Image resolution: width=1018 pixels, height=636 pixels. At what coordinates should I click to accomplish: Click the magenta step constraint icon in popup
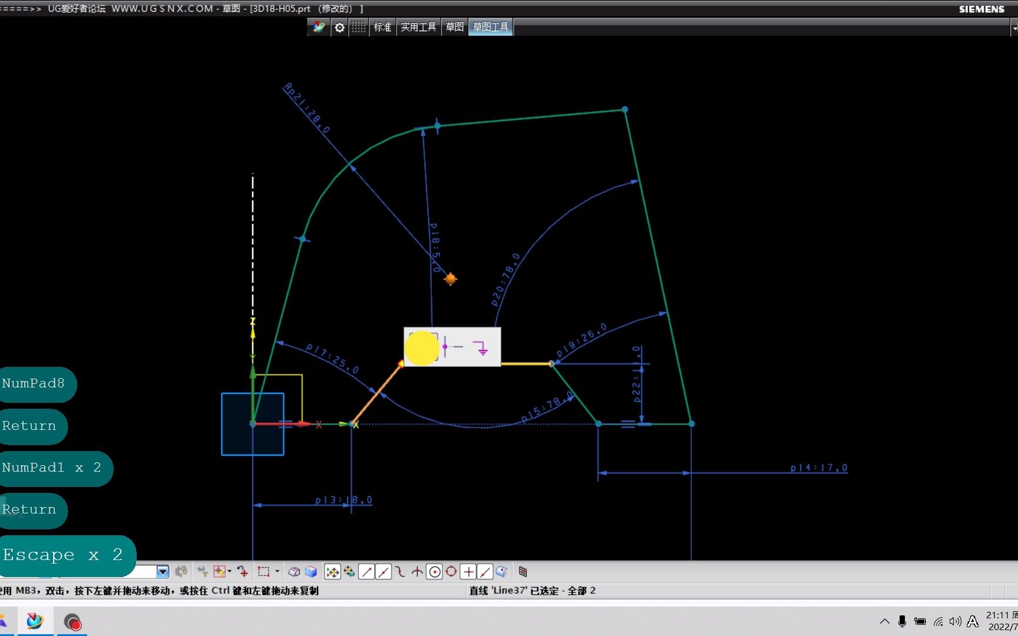click(481, 347)
